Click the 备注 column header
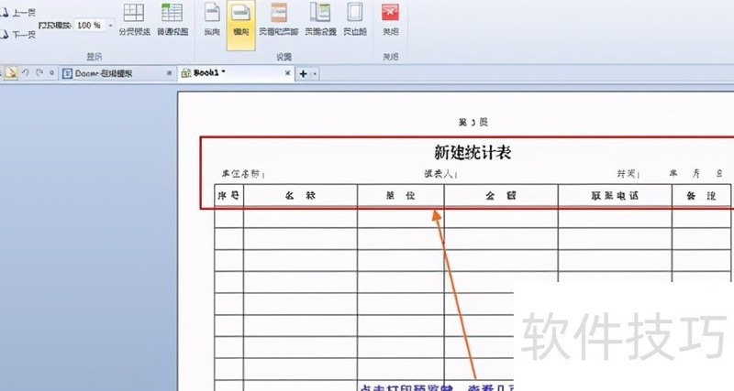The height and width of the screenshot is (391, 734). (x=701, y=195)
